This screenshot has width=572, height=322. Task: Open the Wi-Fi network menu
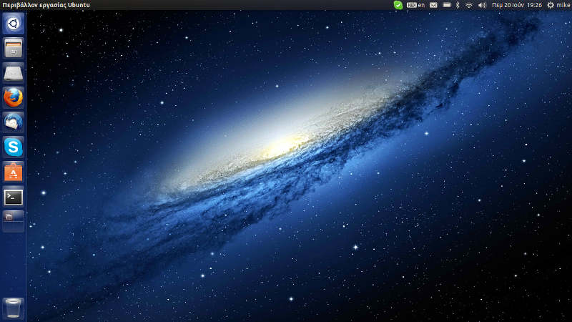click(x=469, y=5)
